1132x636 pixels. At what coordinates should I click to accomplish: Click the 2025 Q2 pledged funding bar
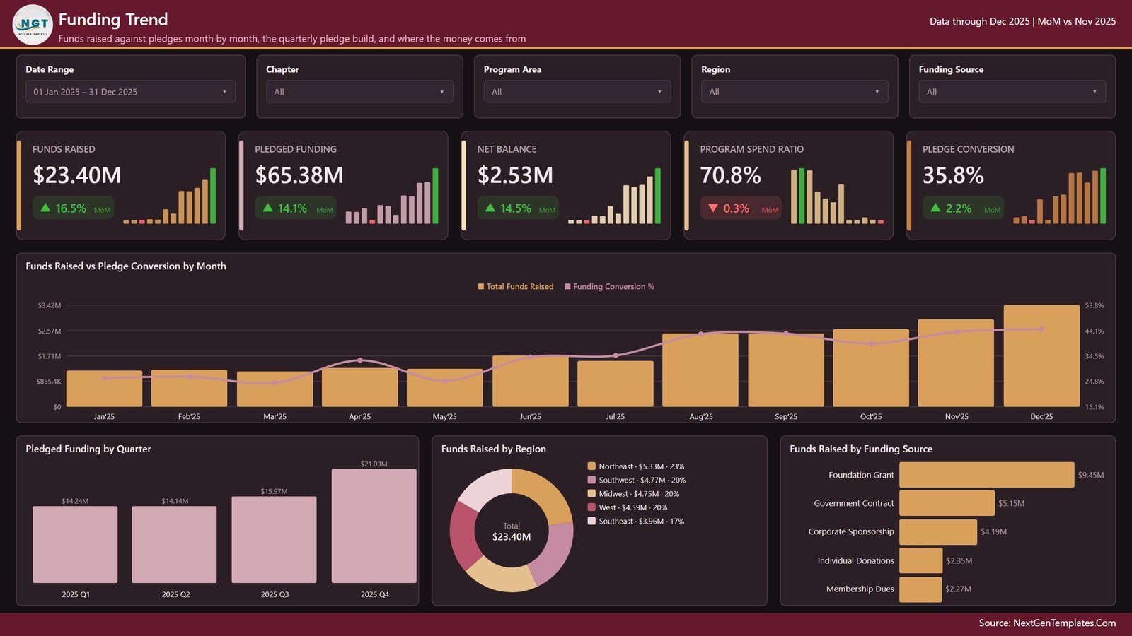point(174,545)
